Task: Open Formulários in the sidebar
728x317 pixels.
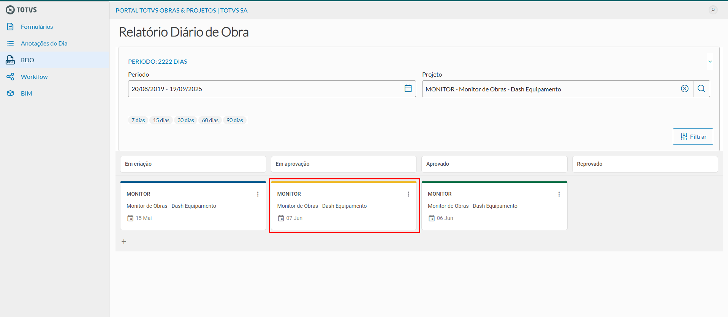Action: pyautogui.click(x=37, y=27)
